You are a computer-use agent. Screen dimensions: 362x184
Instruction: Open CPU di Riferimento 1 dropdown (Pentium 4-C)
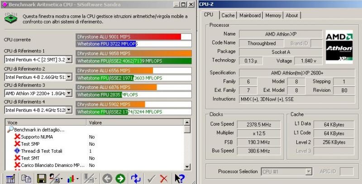[x=69, y=60]
